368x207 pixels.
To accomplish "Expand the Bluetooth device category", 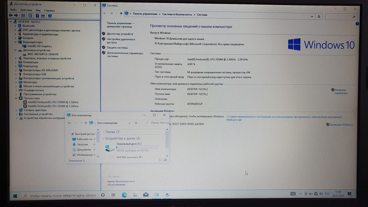I will (15, 26).
